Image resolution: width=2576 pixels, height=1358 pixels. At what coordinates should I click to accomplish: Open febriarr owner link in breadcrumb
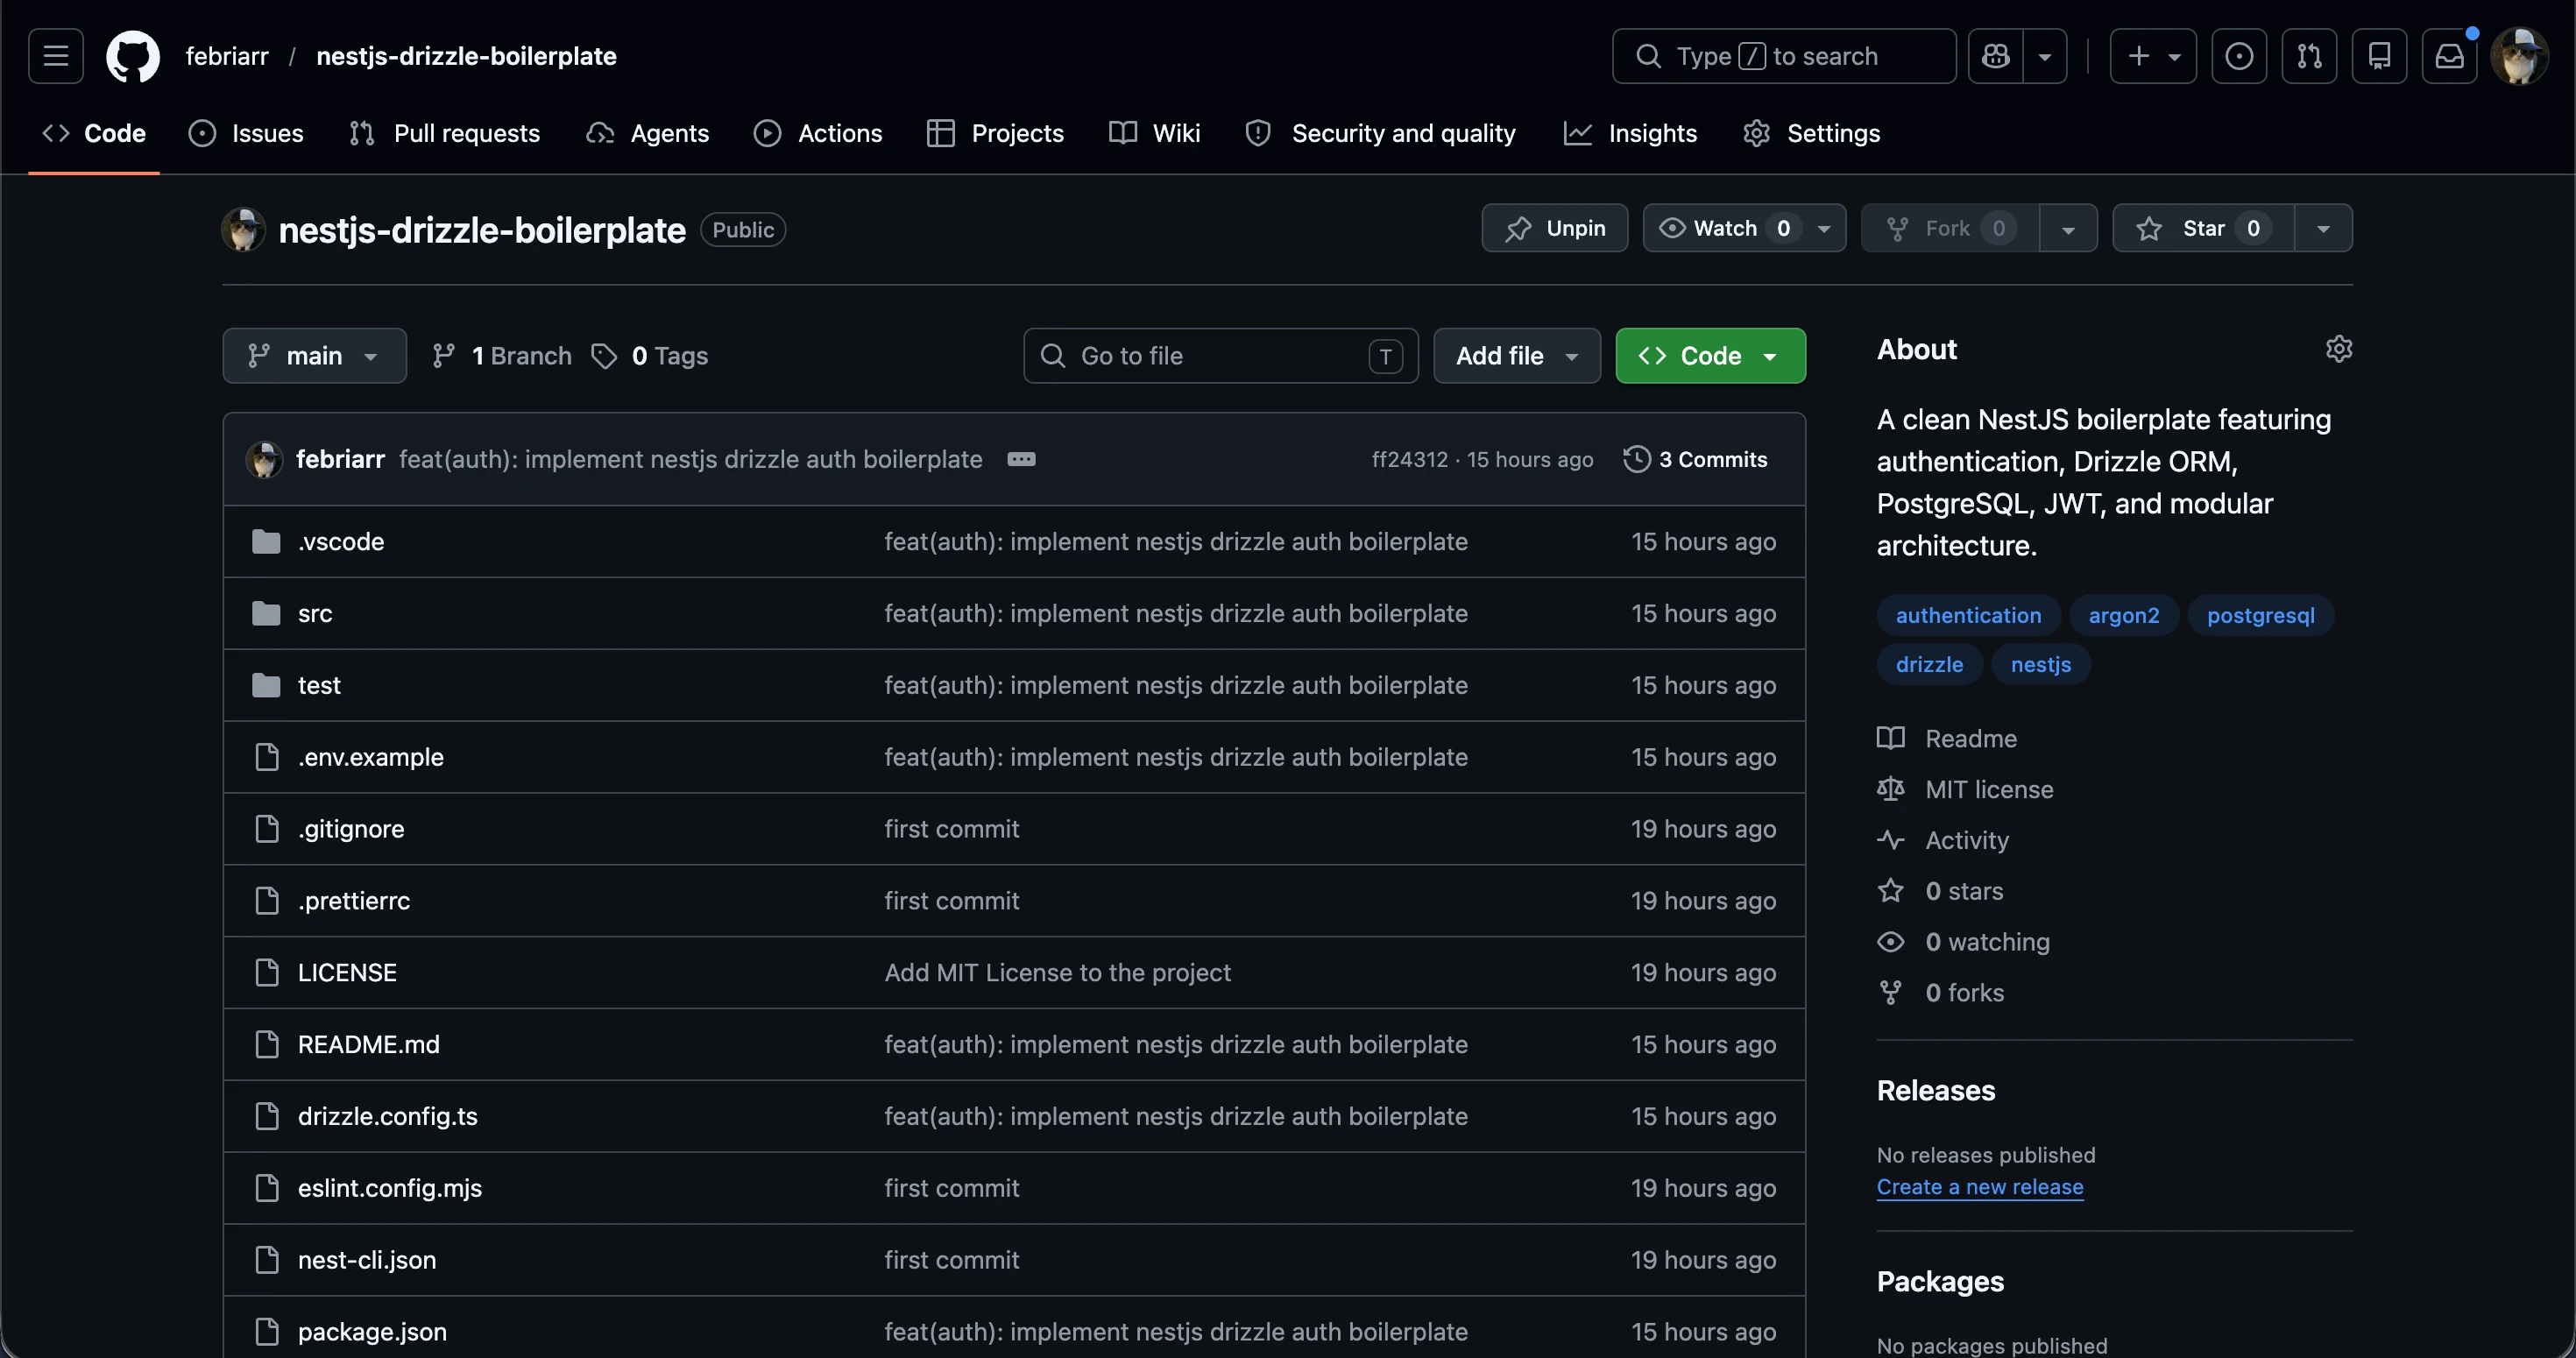[x=227, y=56]
